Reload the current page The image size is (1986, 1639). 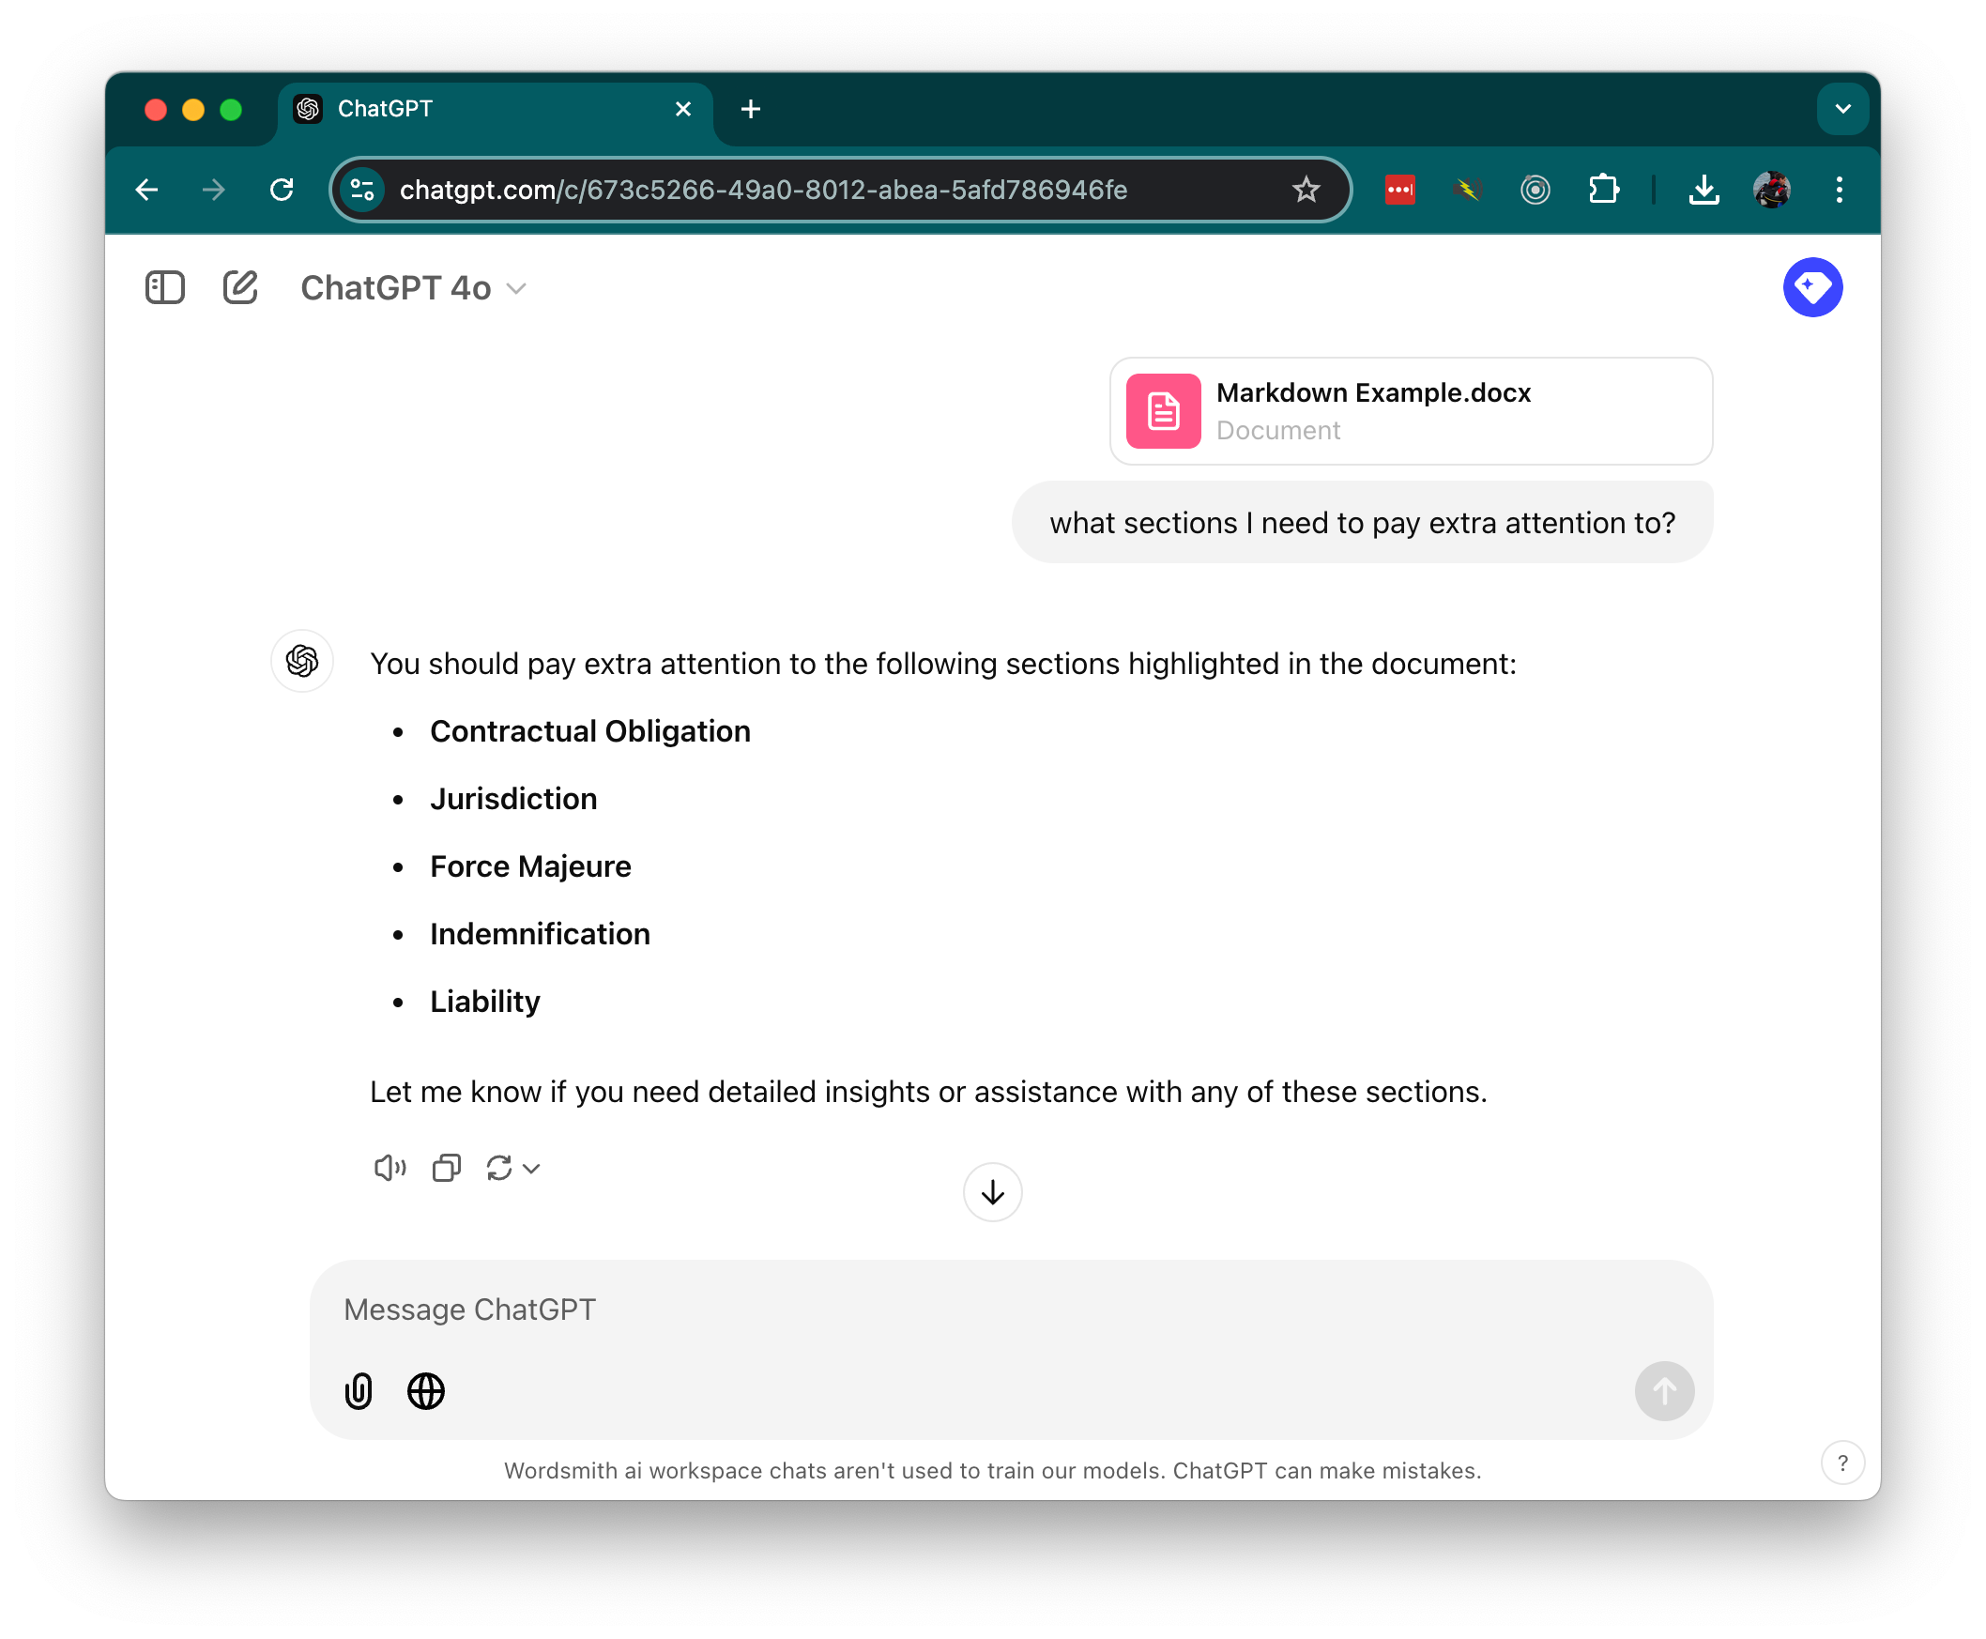coord(283,189)
